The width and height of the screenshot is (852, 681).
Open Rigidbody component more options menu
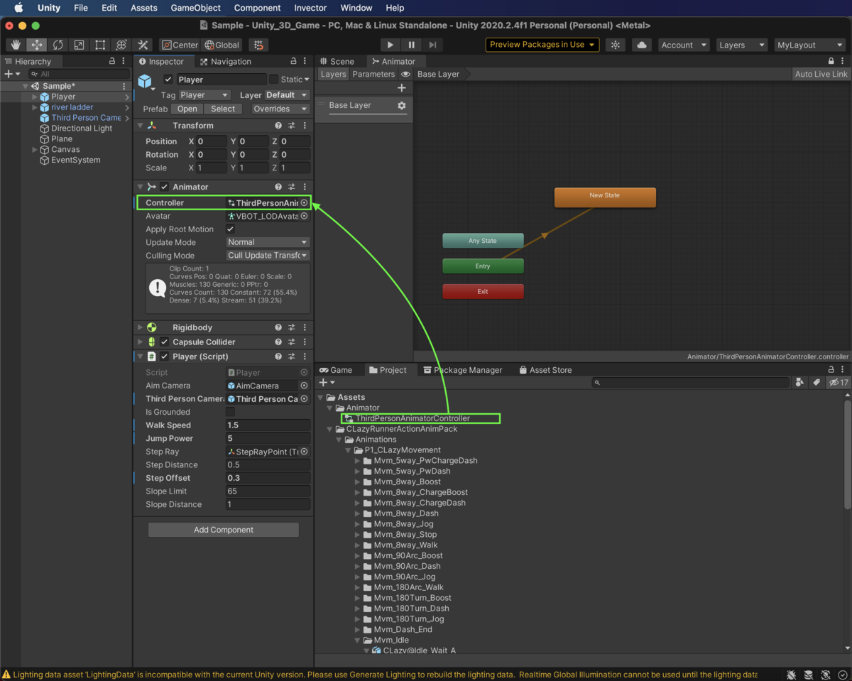(305, 327)
